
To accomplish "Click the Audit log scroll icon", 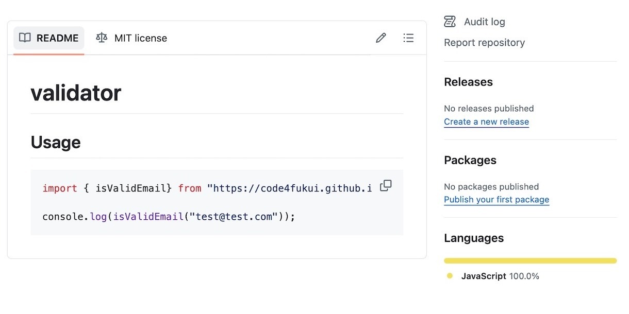I will pos(450,22).
